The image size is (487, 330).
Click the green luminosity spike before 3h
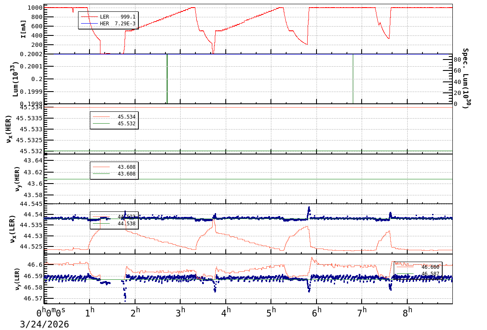click(x=167, y=79)
